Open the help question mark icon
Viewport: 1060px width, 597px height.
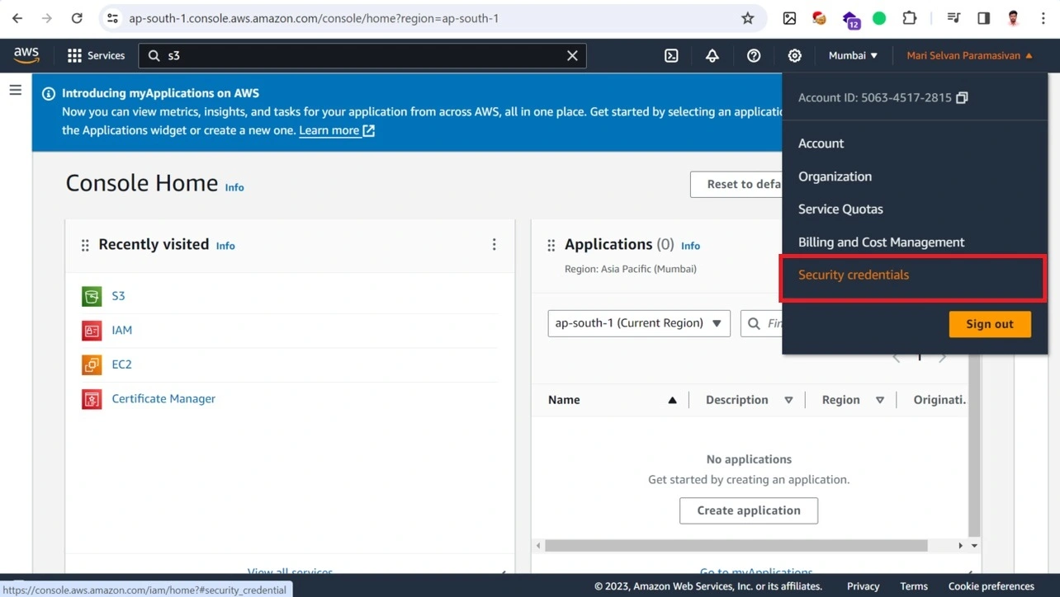[754, 55]
